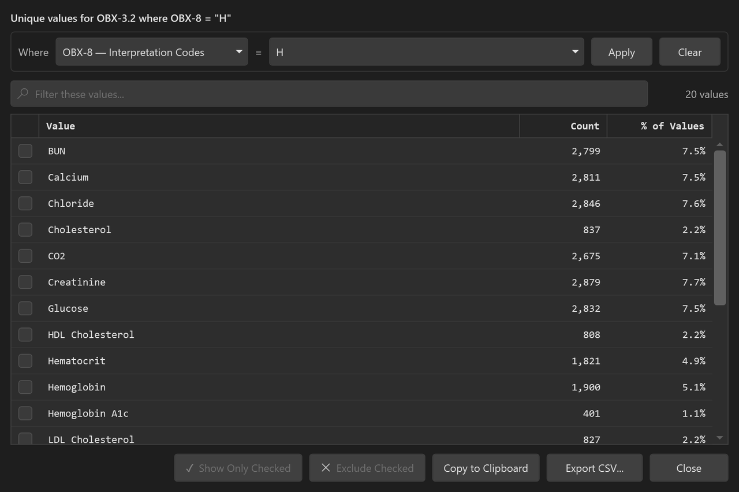Check the BUN row checkbox

25,151
